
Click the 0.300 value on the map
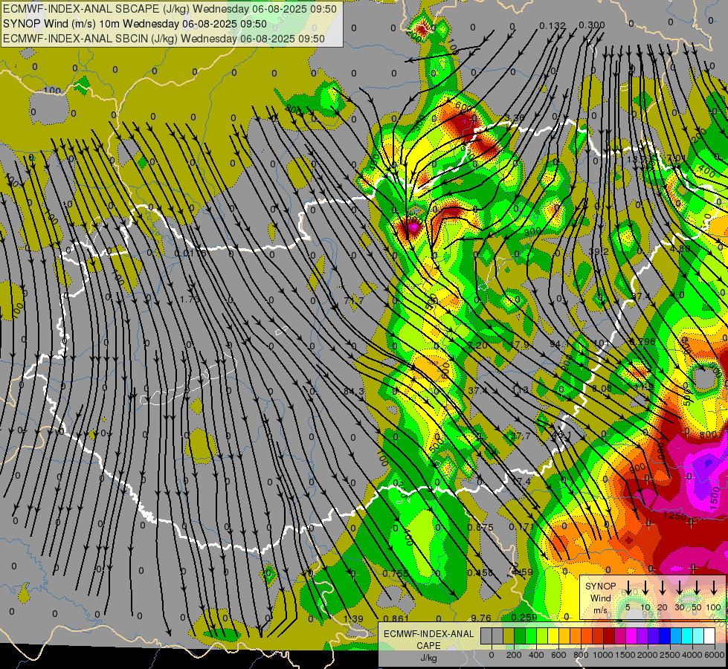pos(592,25)
